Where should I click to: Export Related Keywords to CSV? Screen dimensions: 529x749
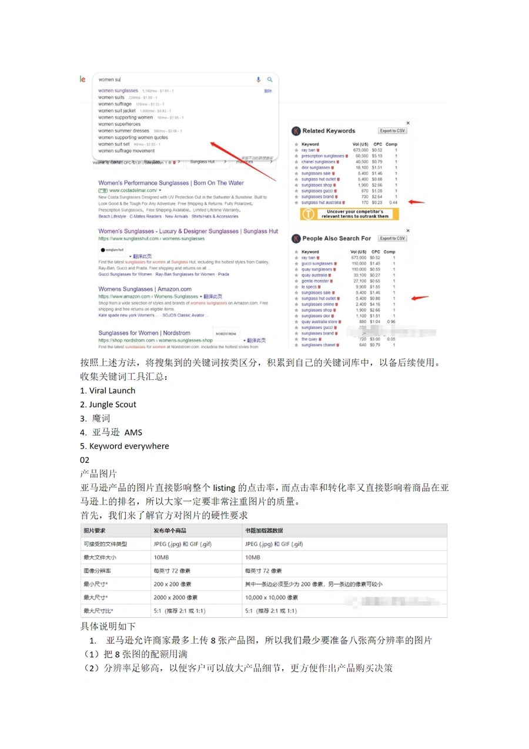[392, 131]
